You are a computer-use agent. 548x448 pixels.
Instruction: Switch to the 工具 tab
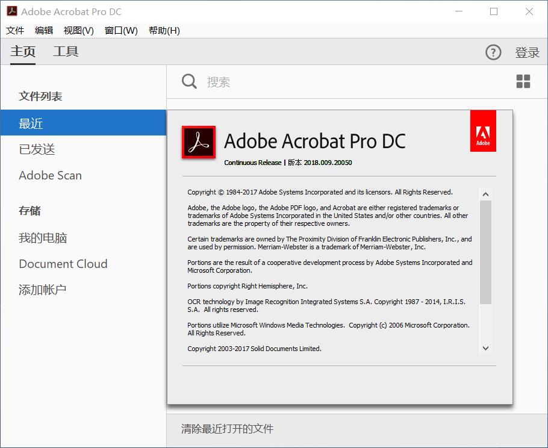click(66, 52)
